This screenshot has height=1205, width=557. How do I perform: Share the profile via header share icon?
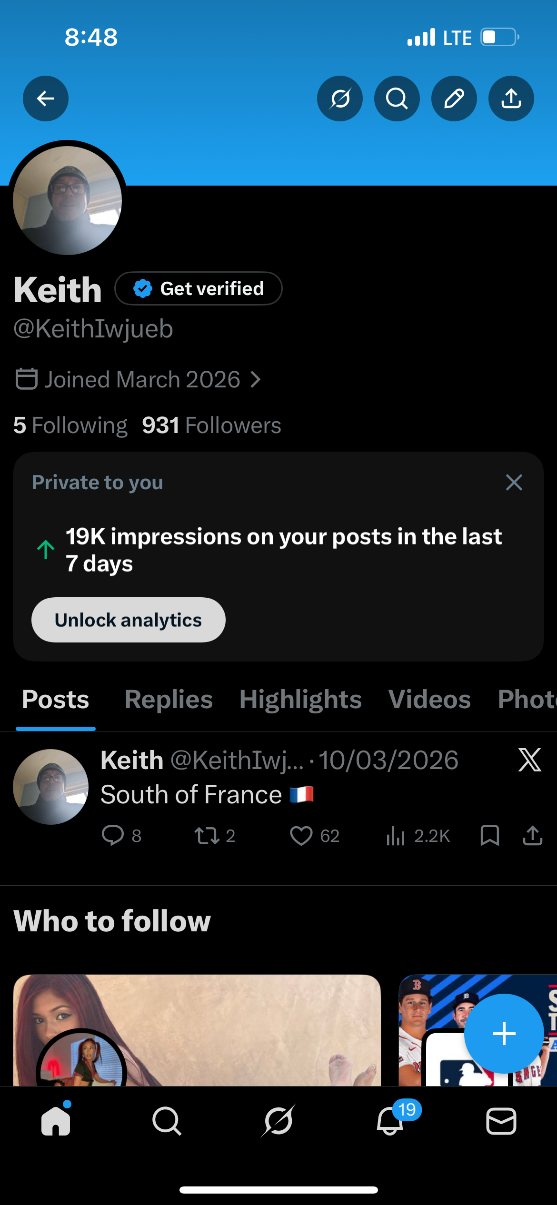[x=511, y=99]
